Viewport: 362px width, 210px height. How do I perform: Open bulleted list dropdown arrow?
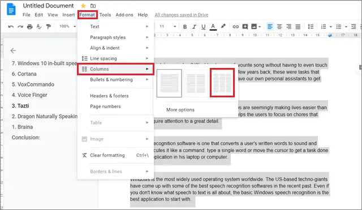[x=346, y=27]
